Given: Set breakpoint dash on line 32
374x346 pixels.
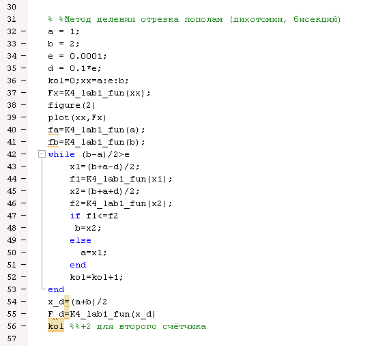Looking at the screenshot, I should click(x=23, y=31).
